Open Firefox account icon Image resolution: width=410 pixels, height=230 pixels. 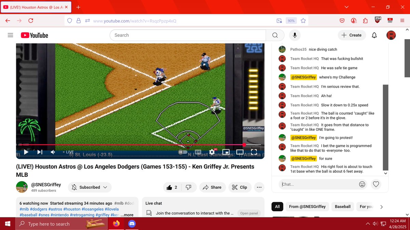click(354, 21)
